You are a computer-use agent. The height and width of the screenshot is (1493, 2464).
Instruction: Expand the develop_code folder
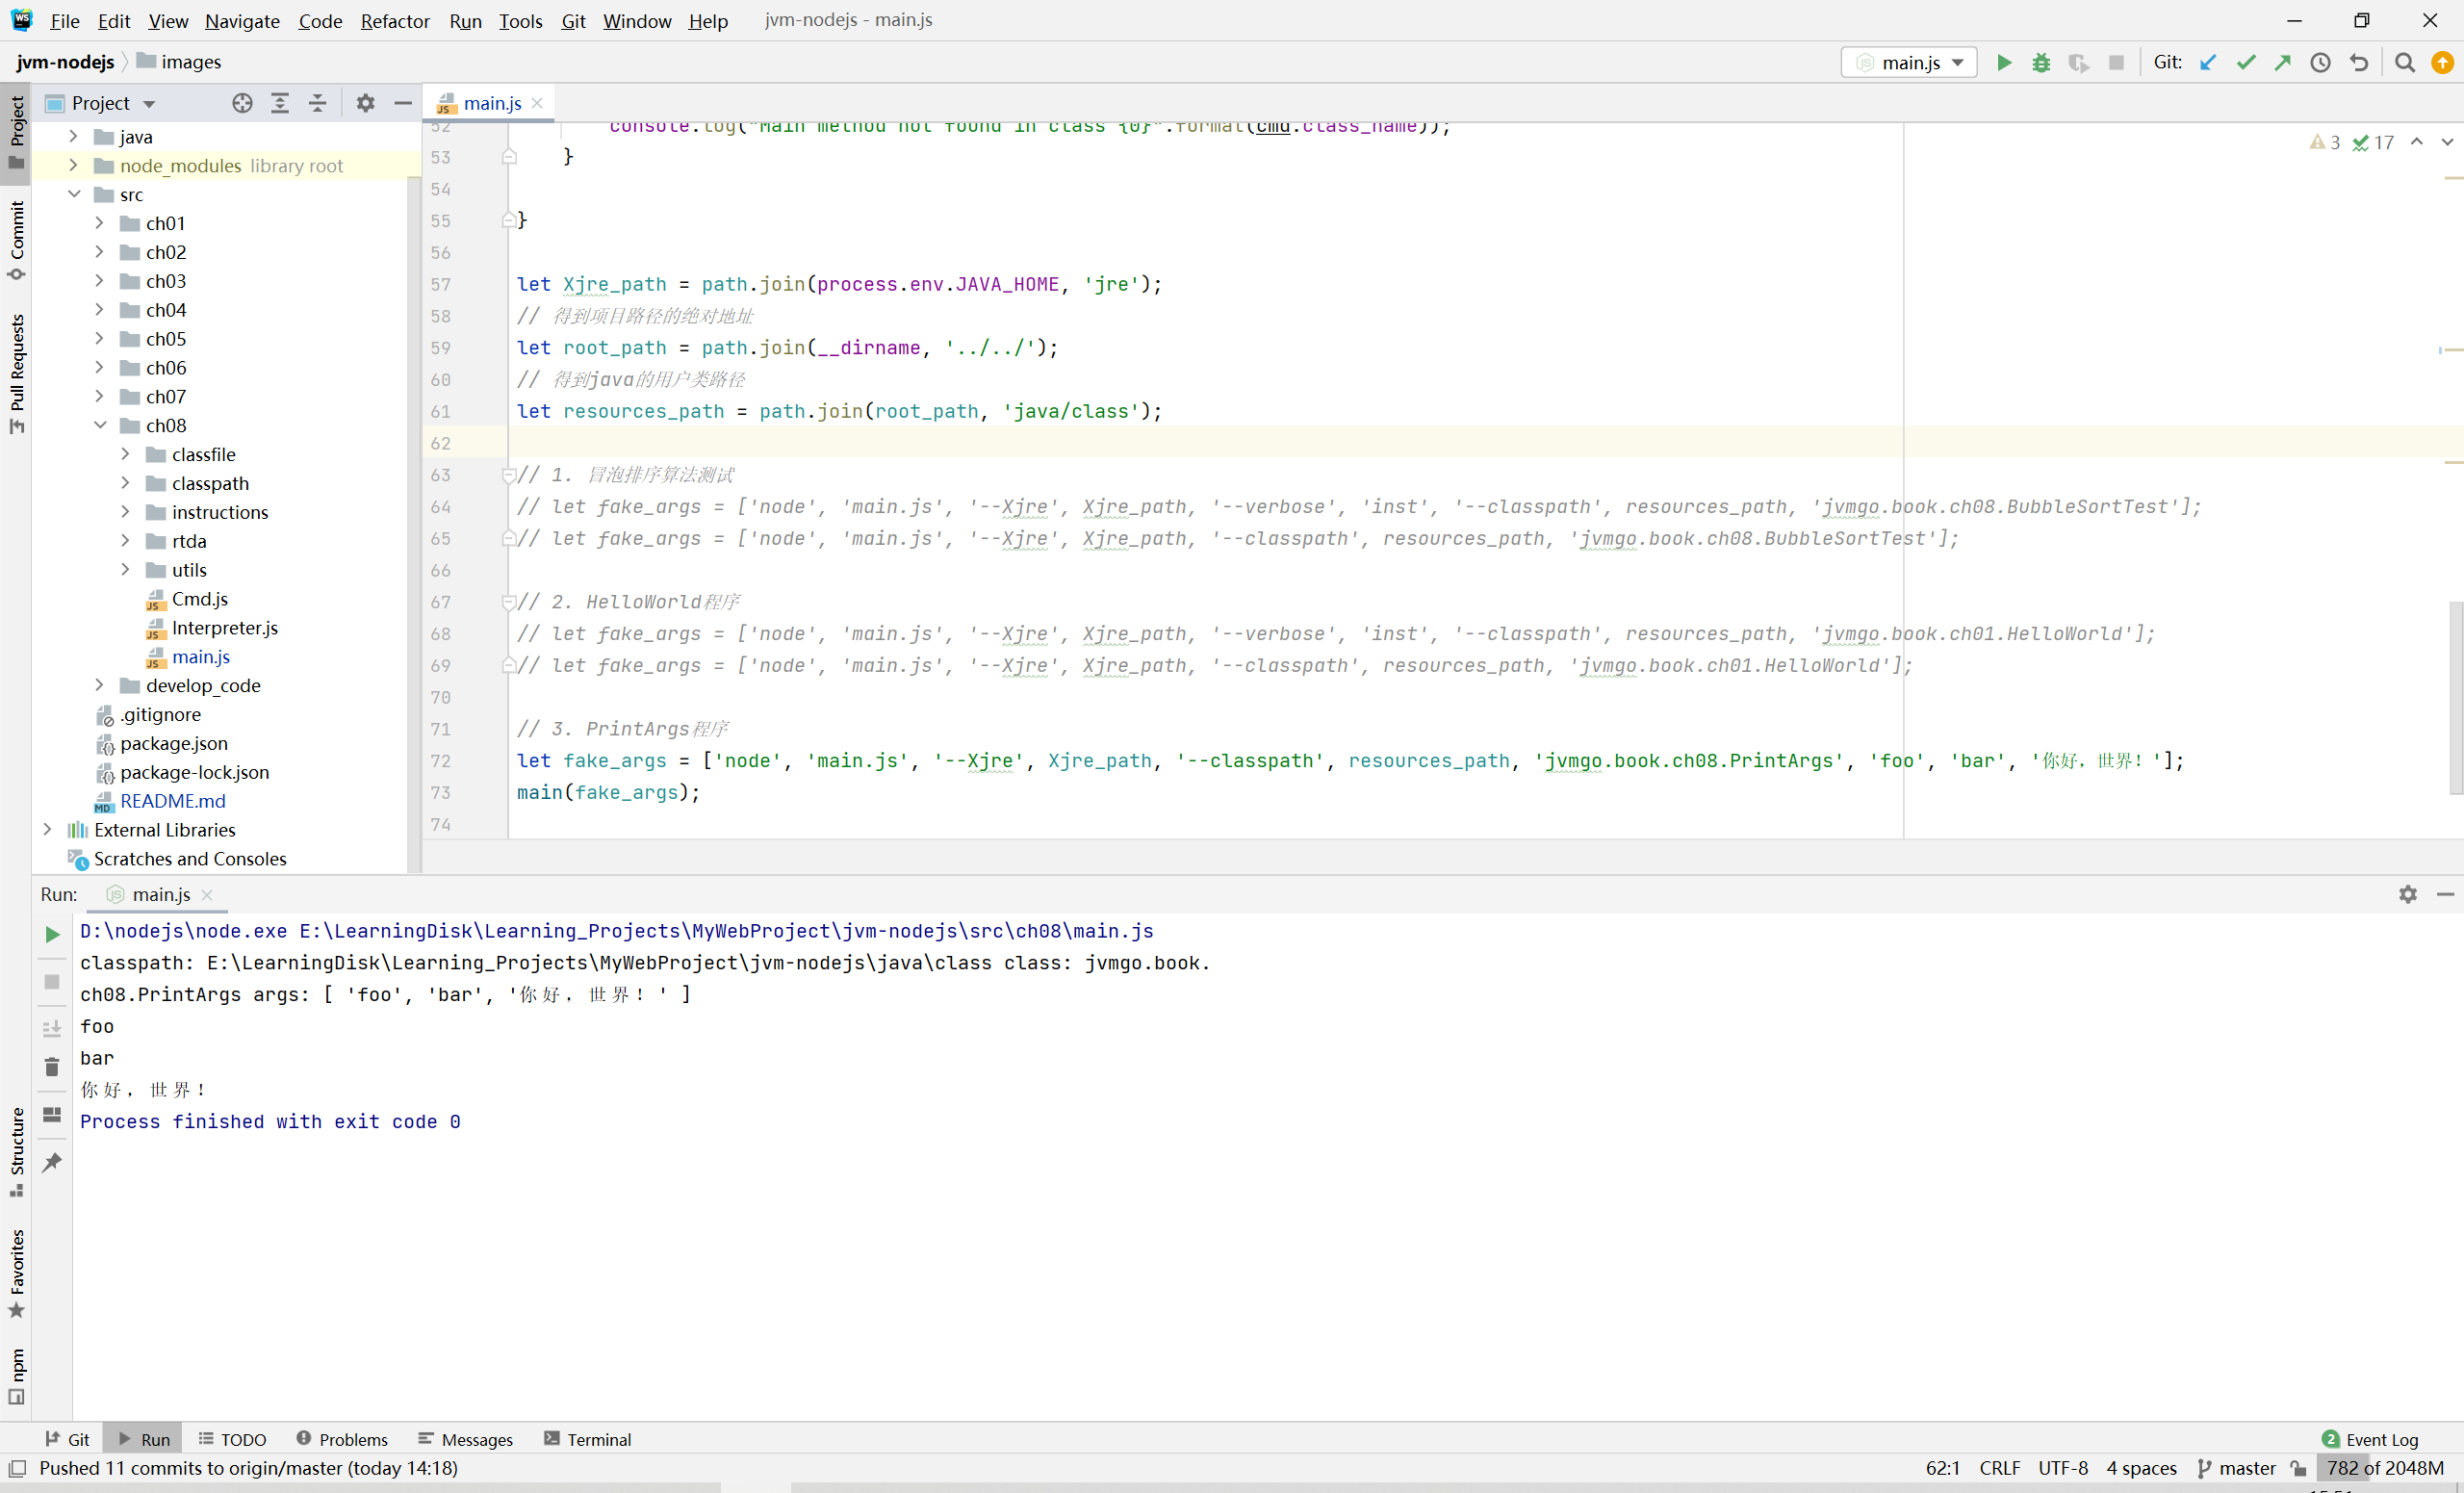pyautogui.click(x=99, y=685)
